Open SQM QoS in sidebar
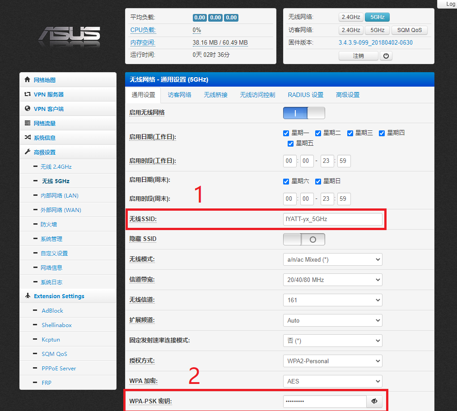The image size is (457, 411). coord(54,354)
